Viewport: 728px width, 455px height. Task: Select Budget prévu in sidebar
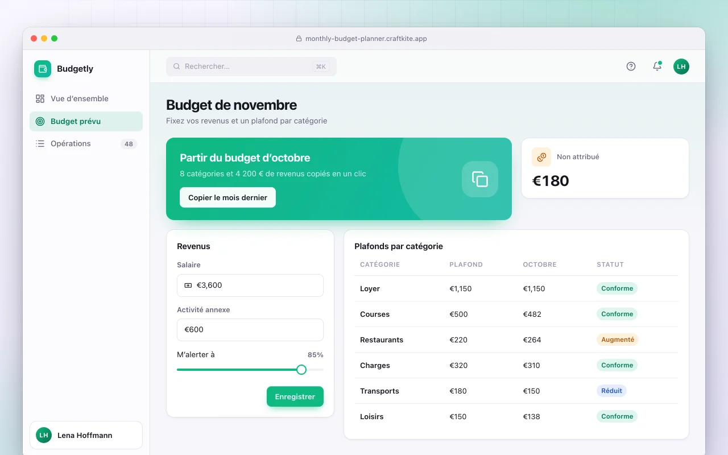click(x=86, y=121)
